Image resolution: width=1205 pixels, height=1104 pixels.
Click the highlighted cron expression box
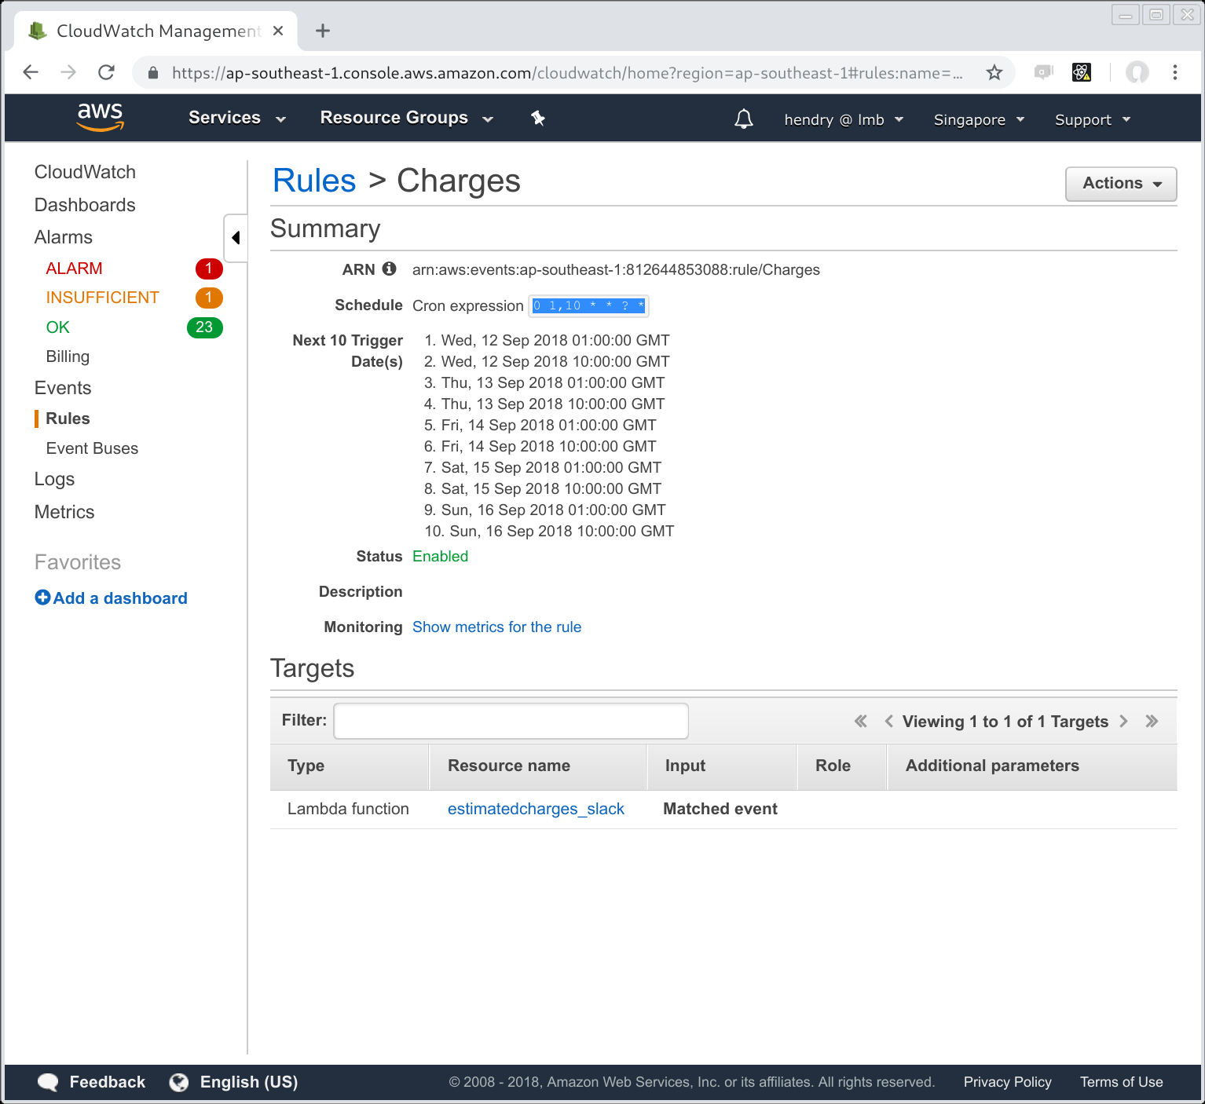[588, 305]
